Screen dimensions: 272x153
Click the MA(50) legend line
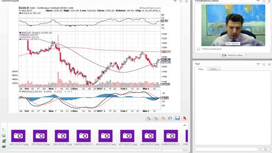pos(28,35)
